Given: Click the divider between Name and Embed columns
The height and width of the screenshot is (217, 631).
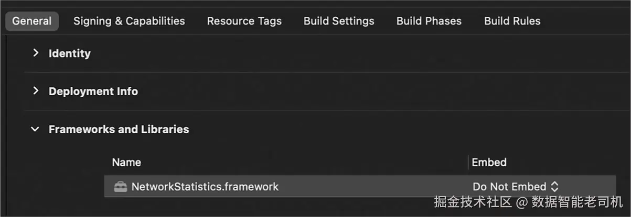Looking at the screenshot, I should pos(468,162).
